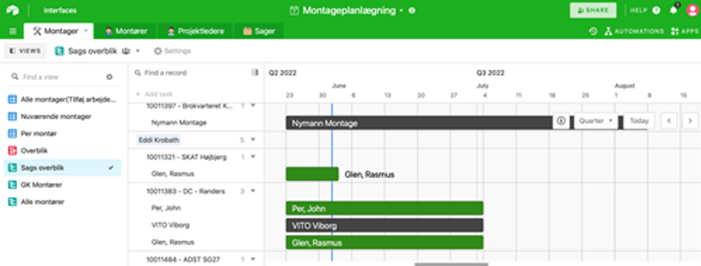The image size is (701, 266).
Task: Click the gift icon beside Montageplanlægning title
Action: click(294, 10)
